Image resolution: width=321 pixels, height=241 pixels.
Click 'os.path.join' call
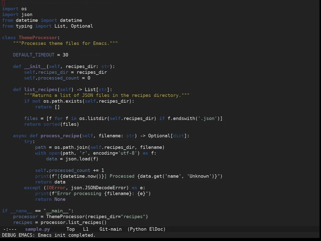71,147
